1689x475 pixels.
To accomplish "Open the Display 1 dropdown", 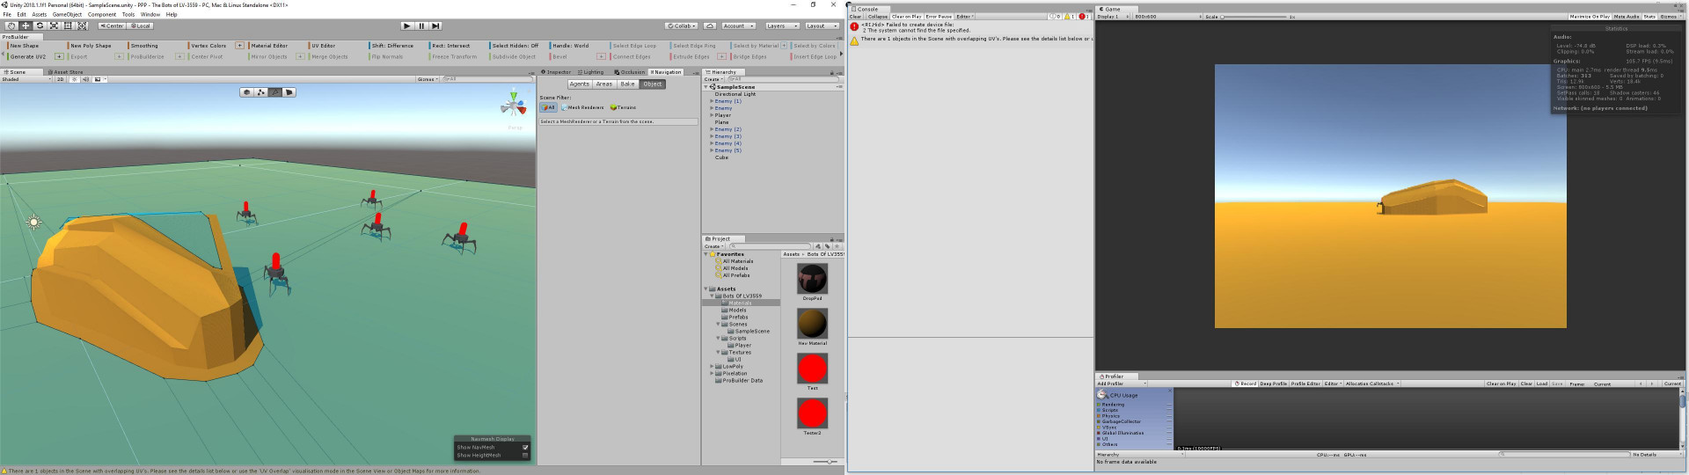I will tap(1113, 16).
